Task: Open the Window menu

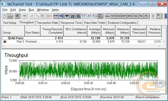Action: pyautogui.click(x=43, y=10)
